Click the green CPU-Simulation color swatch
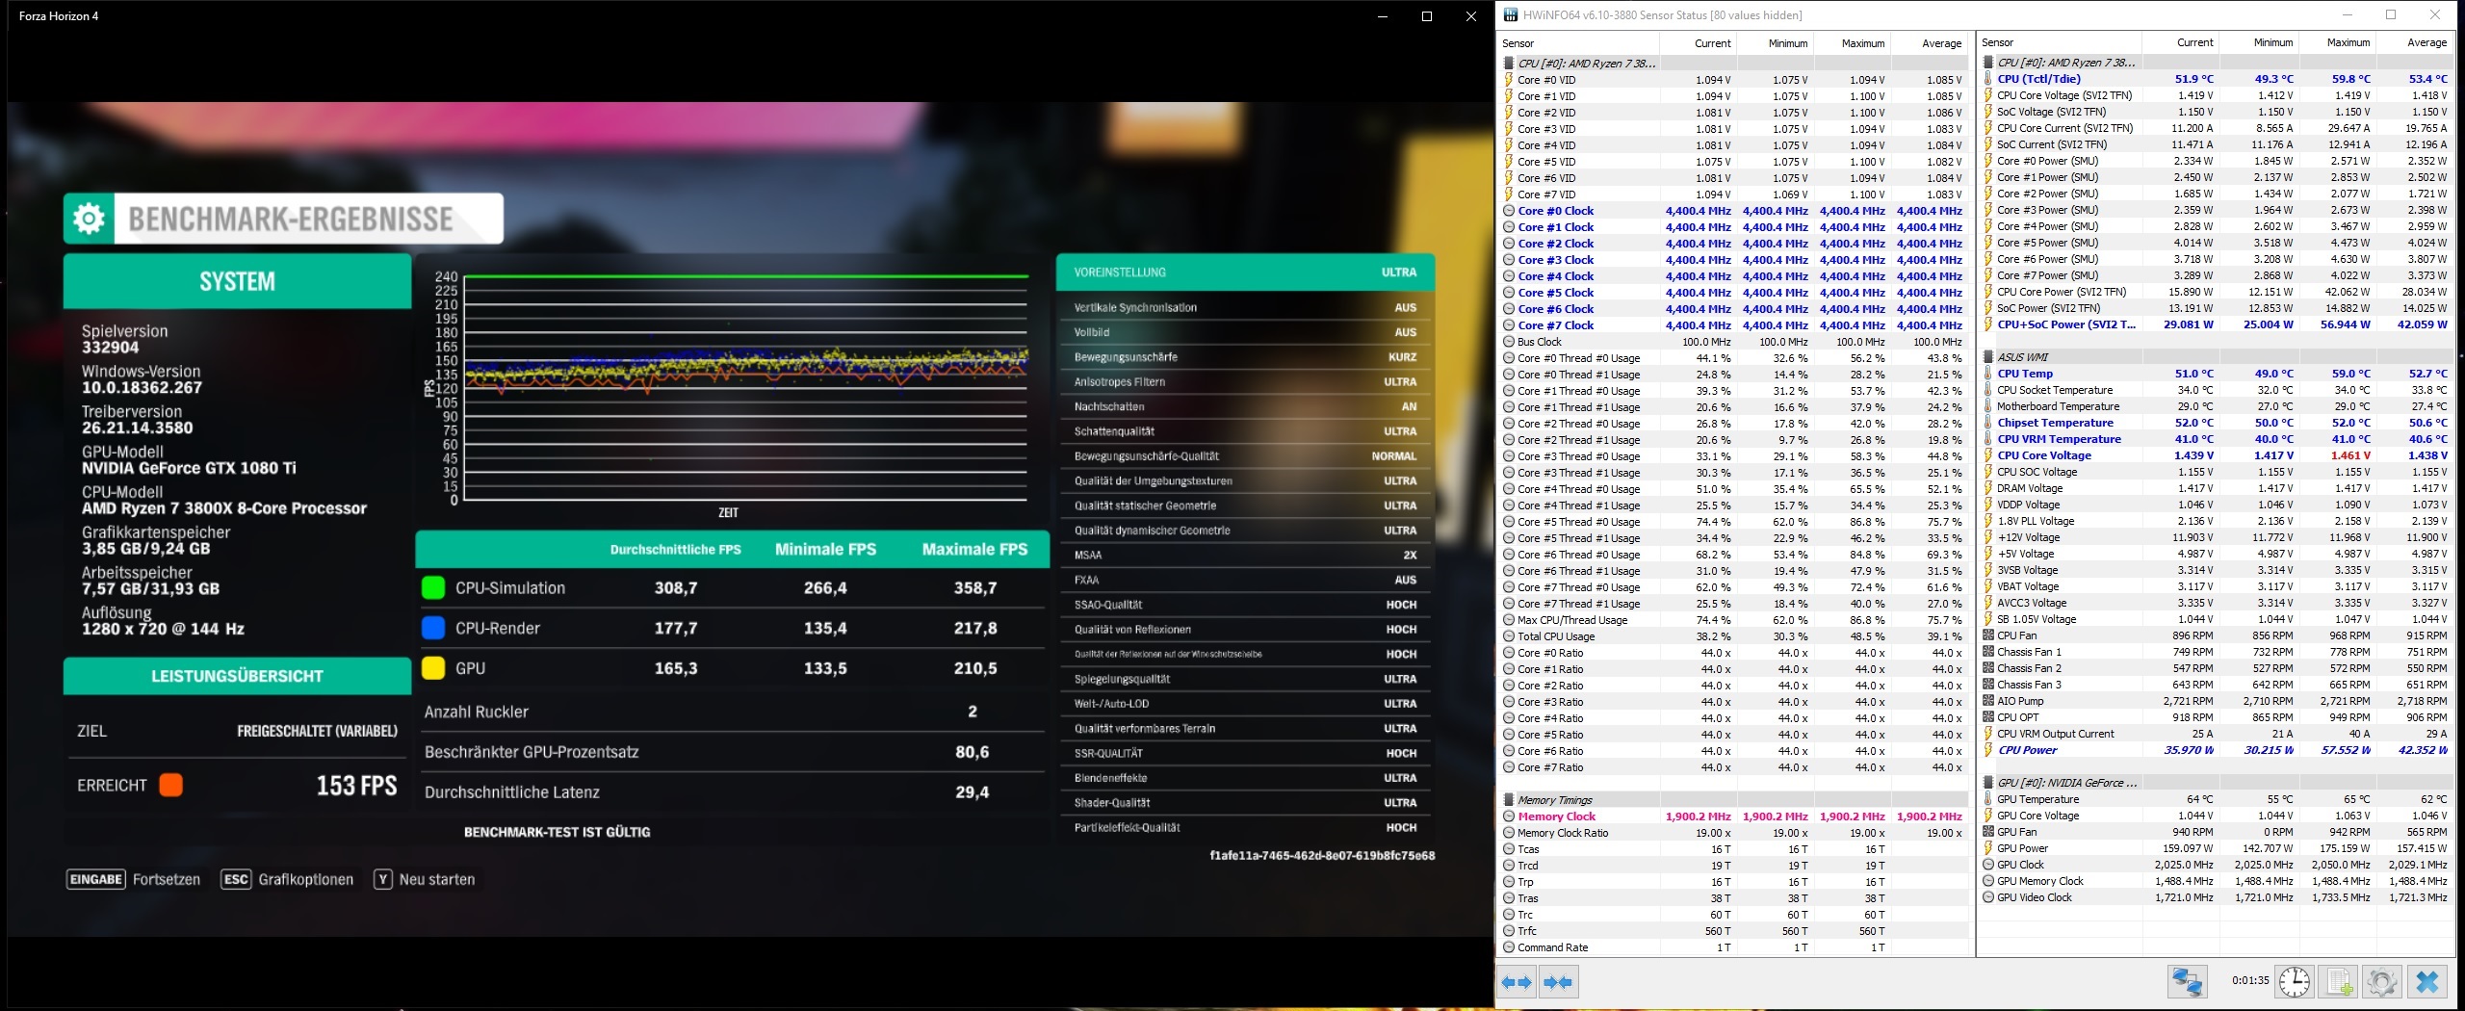Viewport: 2465px width, 1011px height. pos(433,587)
